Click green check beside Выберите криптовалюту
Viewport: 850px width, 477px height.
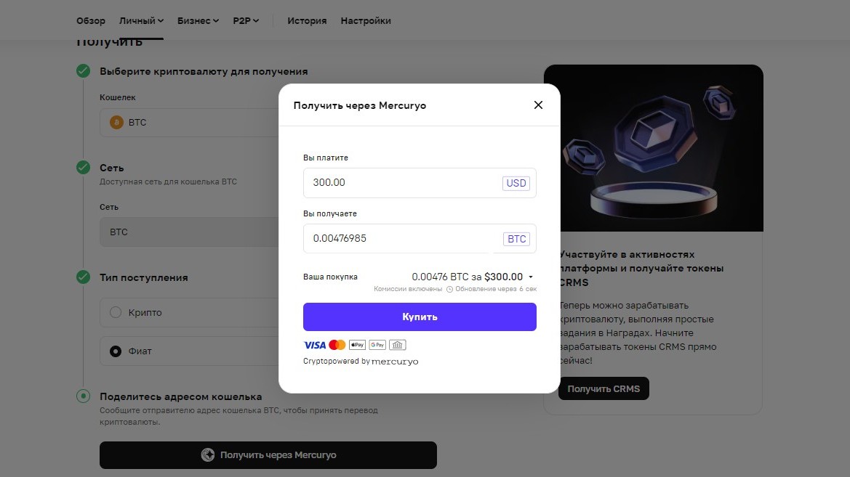[83, 71]
